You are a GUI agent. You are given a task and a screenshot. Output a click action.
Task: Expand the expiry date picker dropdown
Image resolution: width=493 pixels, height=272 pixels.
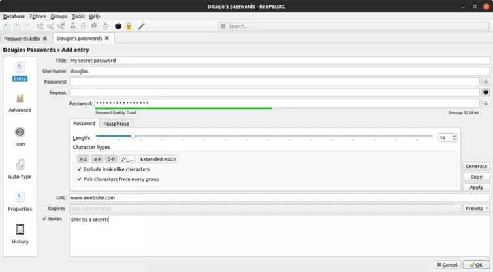click(457, 209)
